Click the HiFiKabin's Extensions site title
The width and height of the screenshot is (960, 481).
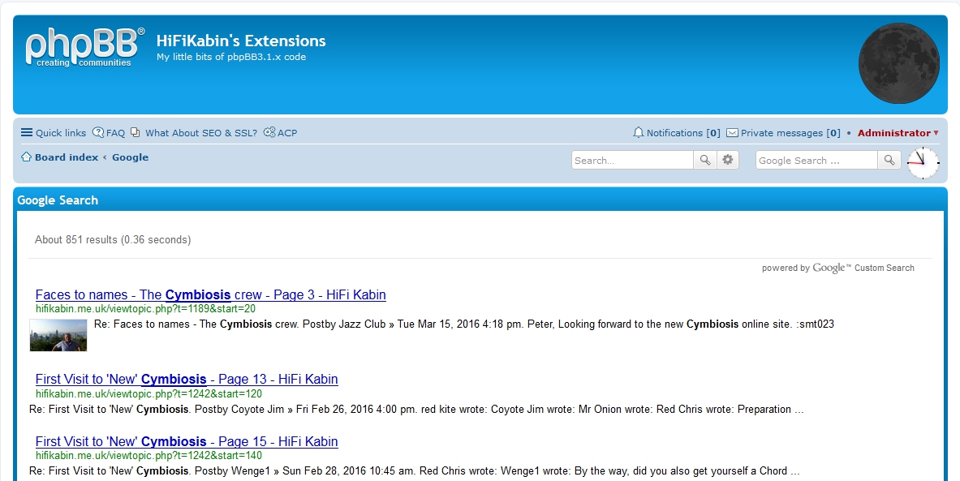(241, 41)
